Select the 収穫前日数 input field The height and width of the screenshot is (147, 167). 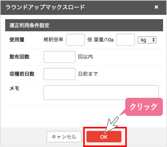[59, 74]
